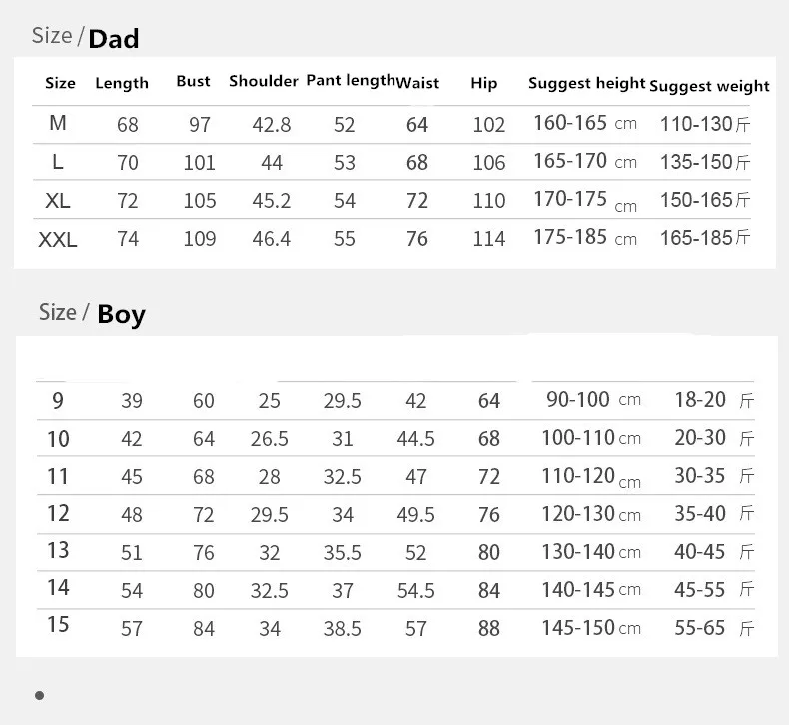The height and width of the screenshot is (725, 789).
Task: Click the Hip column header
Action: pos(484,83)
